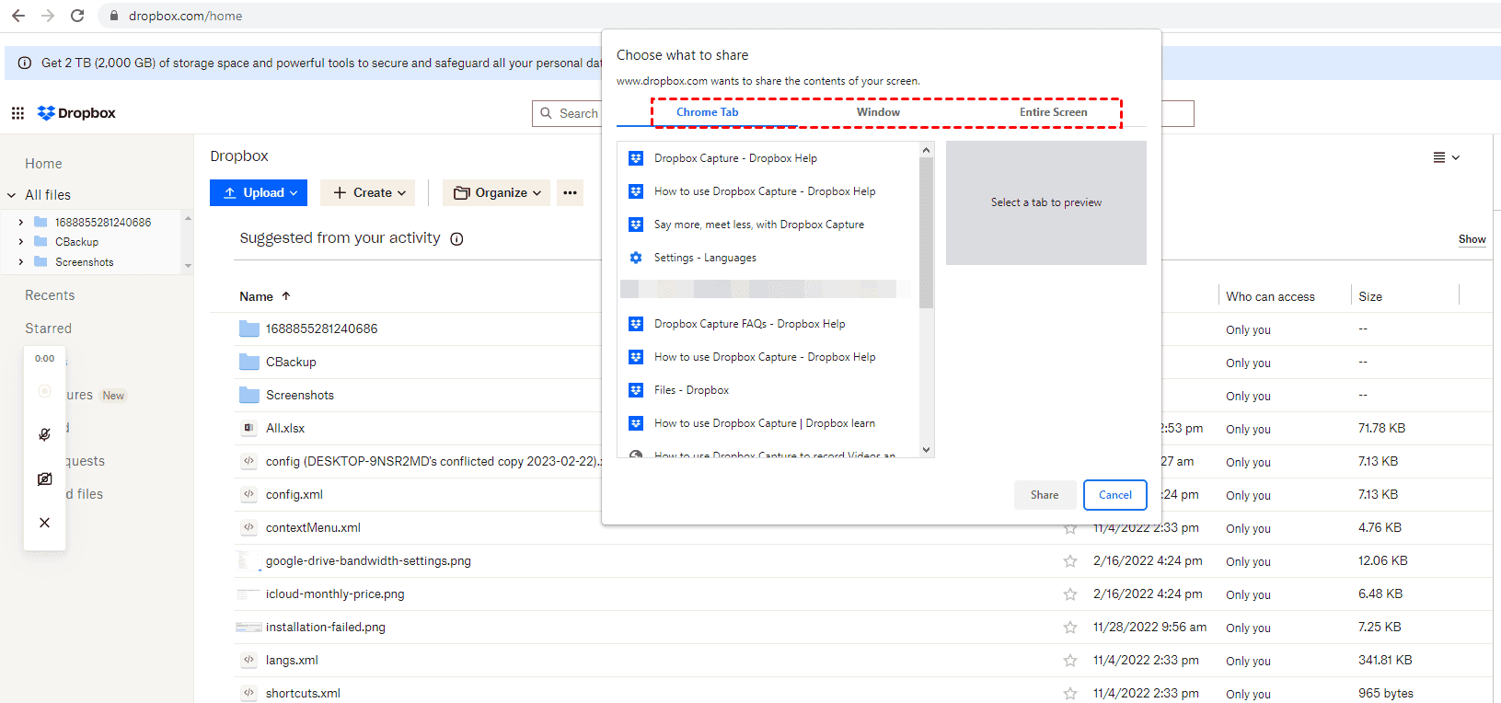The height and width of the screenshot is (703, 1501).
Task: Click the tab list scrollbar up arrow
Action: pyautogui.click(x=927, y=150)
